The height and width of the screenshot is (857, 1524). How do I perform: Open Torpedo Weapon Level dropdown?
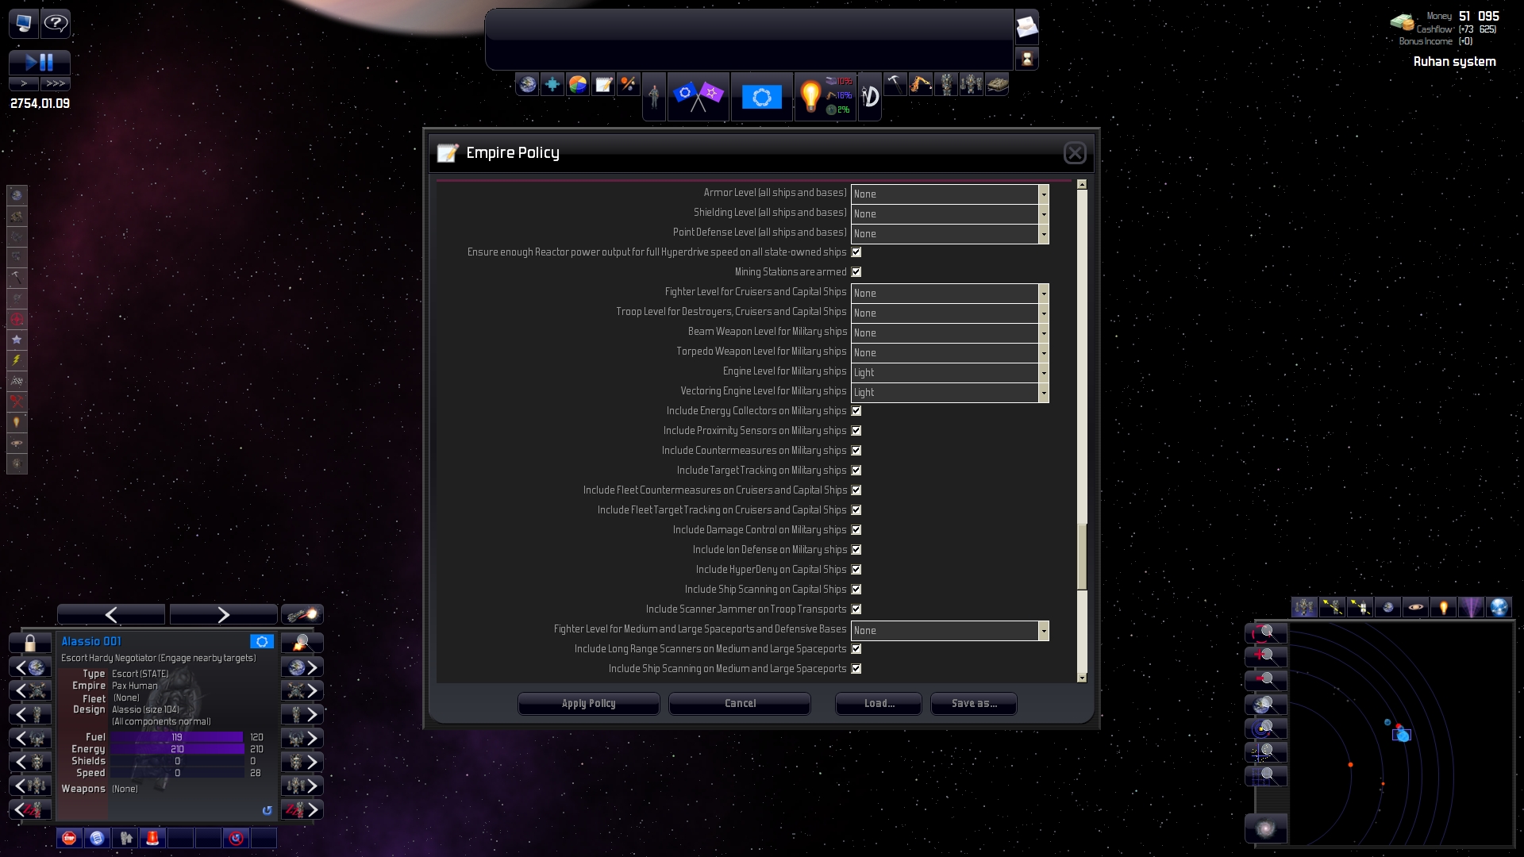point(1043,352)
